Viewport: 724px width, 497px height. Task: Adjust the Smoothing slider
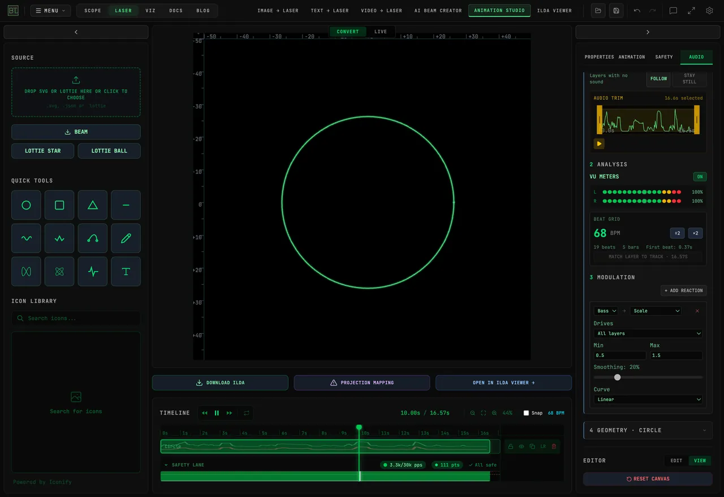click(x=648, y=377)
